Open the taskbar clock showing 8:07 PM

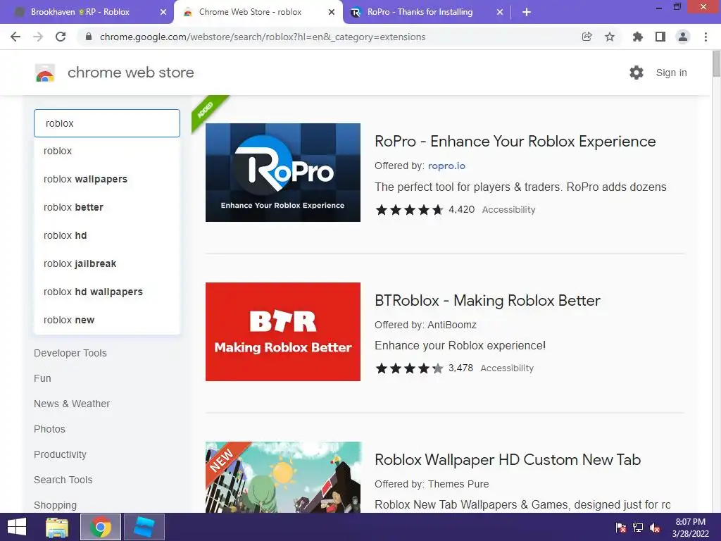(690, 527)
